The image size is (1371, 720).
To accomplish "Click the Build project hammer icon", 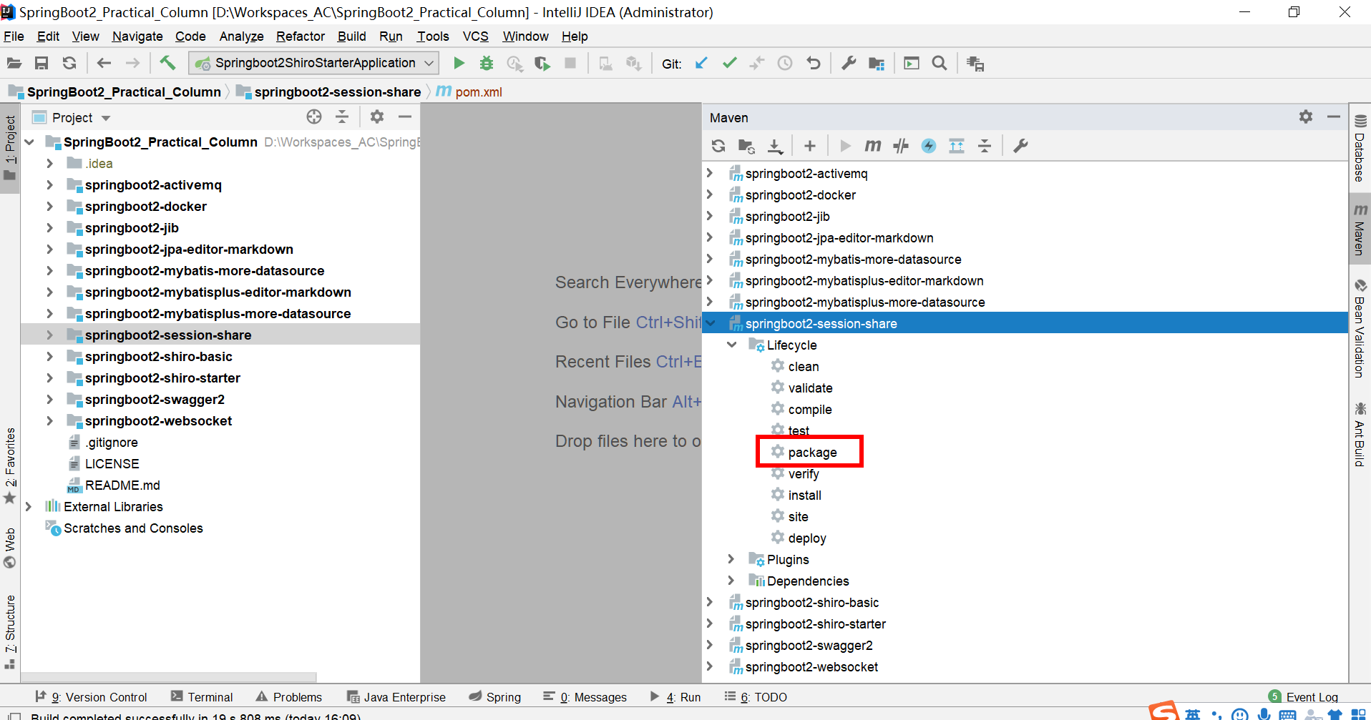I will click(x=167, y=63).
